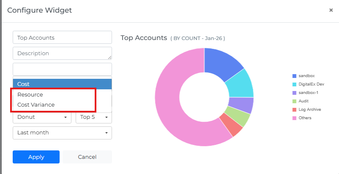The image size is (339, 174).
Task: Click the Description text area
Action: coord(62,54)
